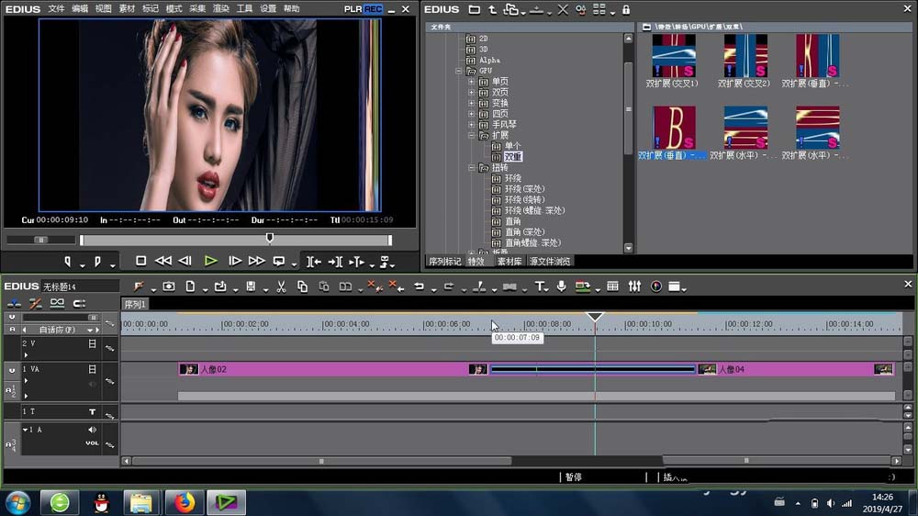Select the 人像02 clip on the timeline
Image resolution: width=918 pixels, height=516 pixels.
pyautogui.click(x=332, y=369)
